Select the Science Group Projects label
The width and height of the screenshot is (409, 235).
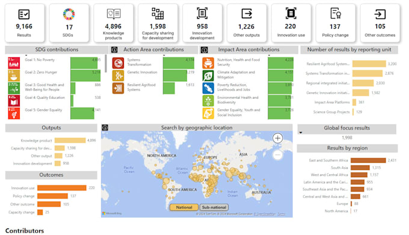pos(331,112)
